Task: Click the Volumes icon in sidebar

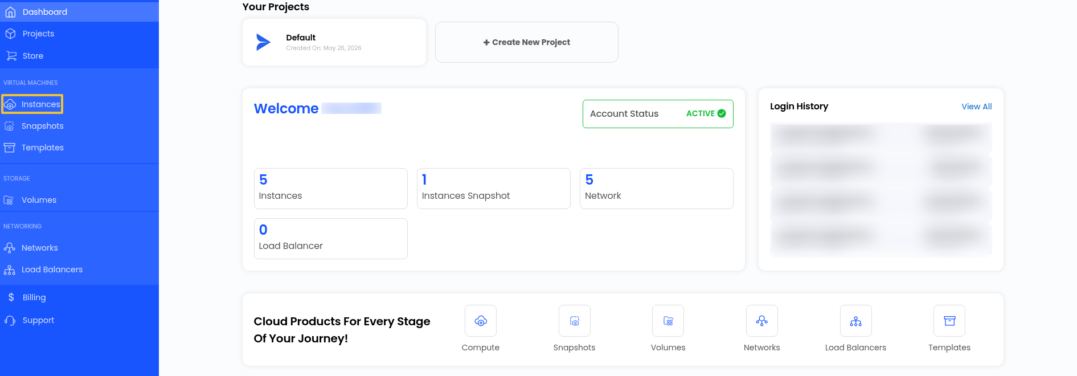Action: click(9, 200)
